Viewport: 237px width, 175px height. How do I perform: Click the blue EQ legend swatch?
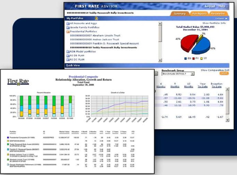186,58
